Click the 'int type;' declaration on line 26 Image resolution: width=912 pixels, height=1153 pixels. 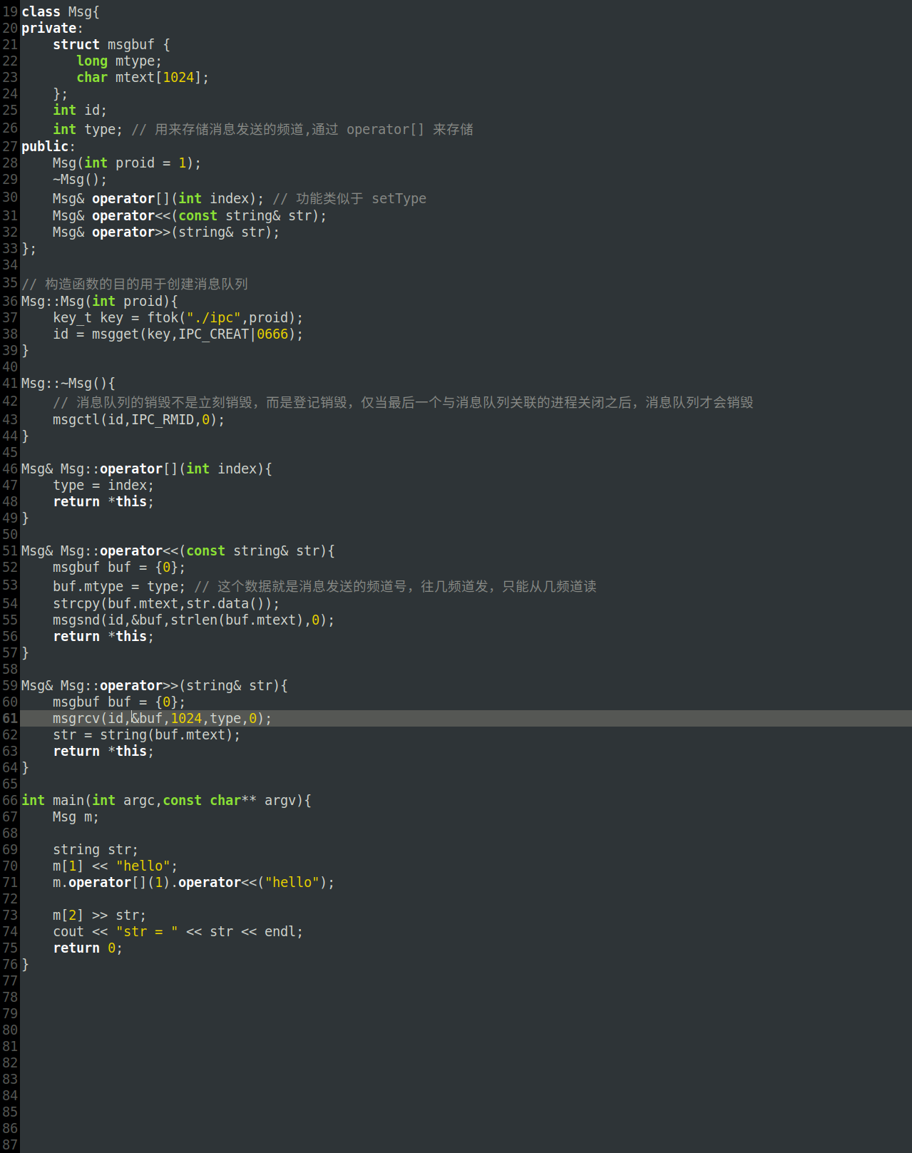(x=88, y=129)
